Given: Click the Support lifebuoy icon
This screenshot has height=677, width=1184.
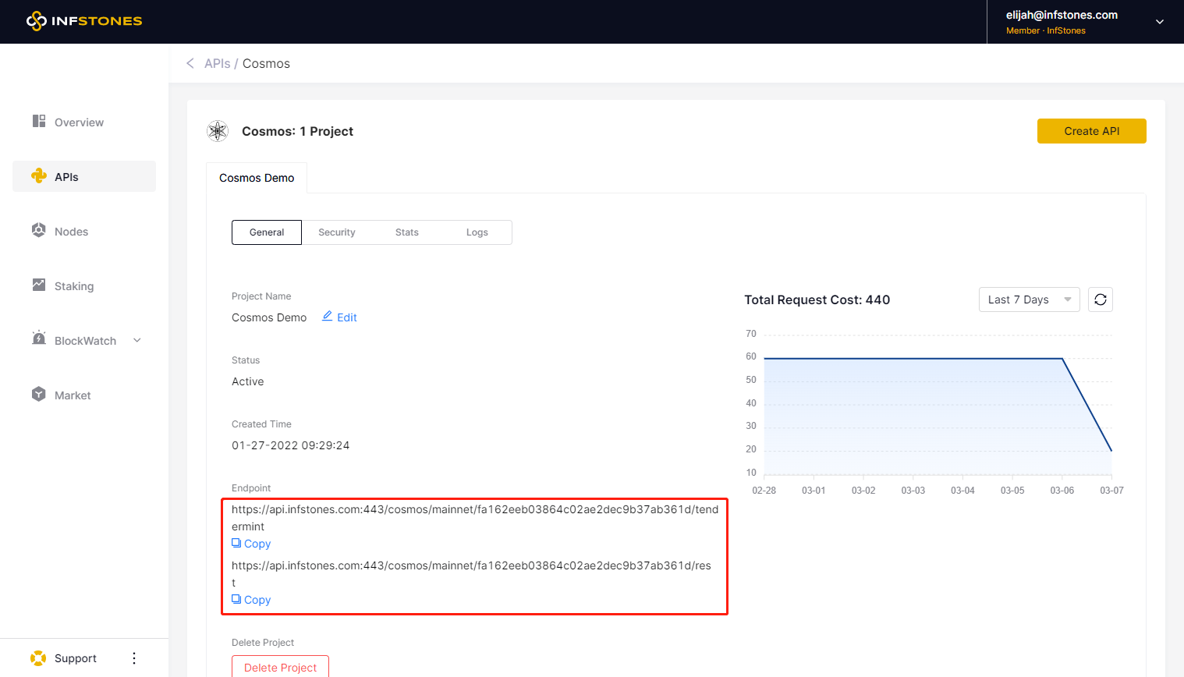Looking at the screenshot, I should 38,658.
